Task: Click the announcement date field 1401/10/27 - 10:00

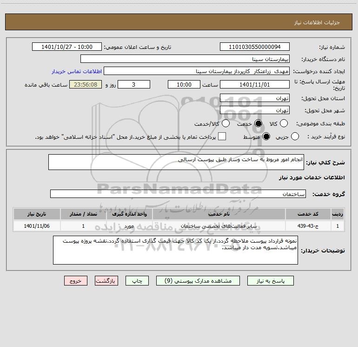Action: click(x=67, y=47)
